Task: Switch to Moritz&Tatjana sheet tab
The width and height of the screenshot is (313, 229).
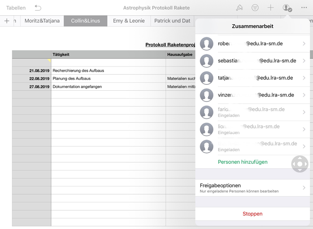Action: [x=42, y=21]
